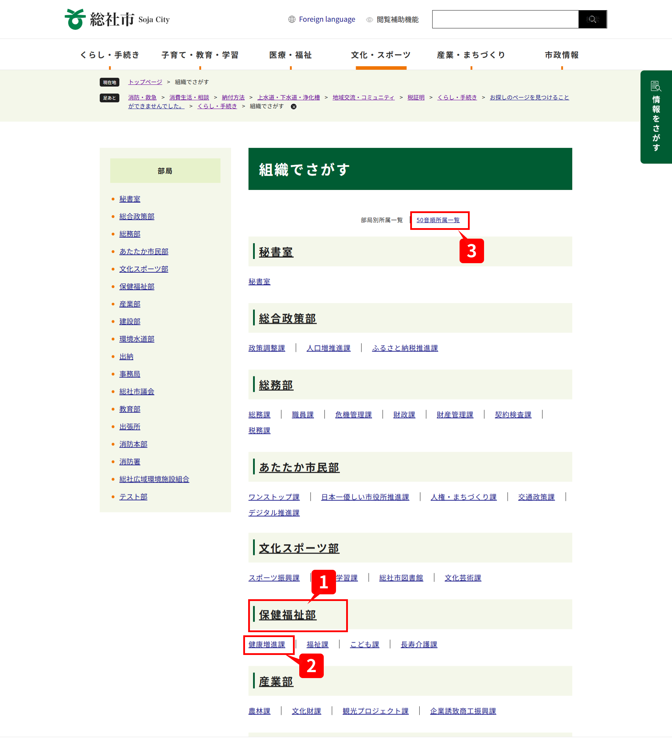Viewport: 672px width, 738px height.
Task: Expand the 医療・福祉 menu
Action: click(290, 55)
